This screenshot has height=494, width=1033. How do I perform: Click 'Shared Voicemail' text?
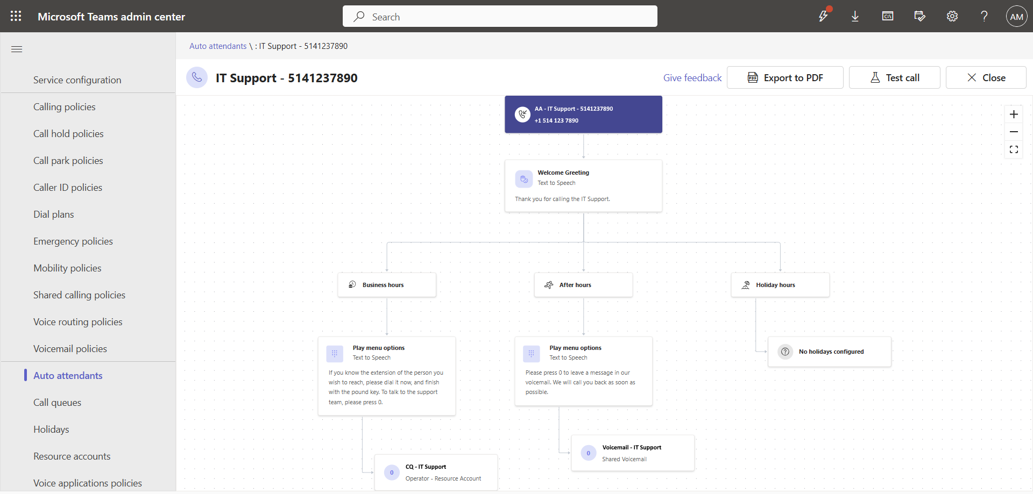[x=624, y=459]
